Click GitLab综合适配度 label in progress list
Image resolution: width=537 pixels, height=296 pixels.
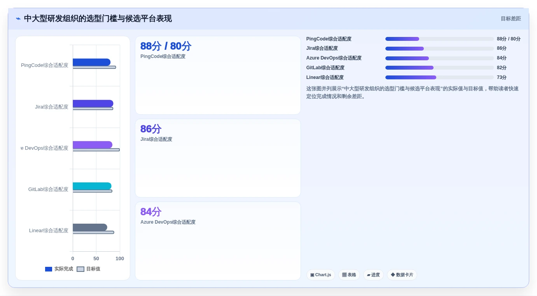pyautogui.click(x=325, y=68)
